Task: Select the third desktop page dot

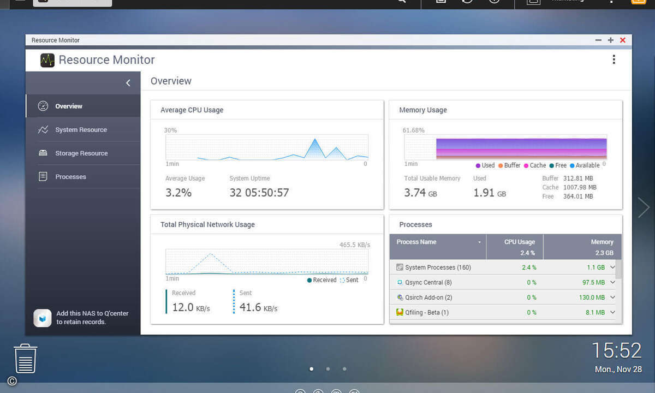Action: 344,369
